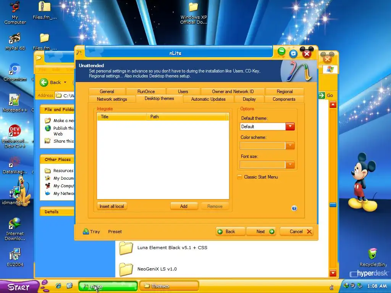The width and height of the screenshot is (391, 293).
Task: Click the Path column header
Action: point(186,117)
